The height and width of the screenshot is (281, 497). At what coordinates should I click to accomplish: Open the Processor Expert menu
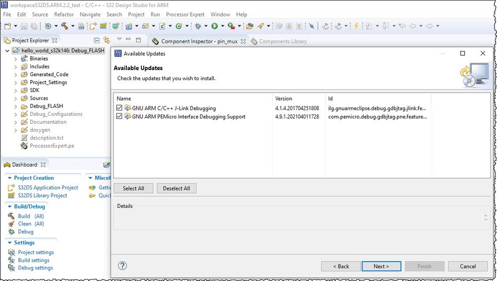click(x=185, y=14)
